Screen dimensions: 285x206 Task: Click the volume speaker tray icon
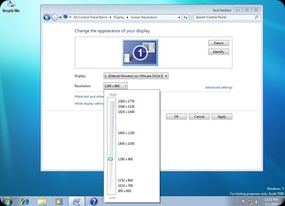click(256, 202)
